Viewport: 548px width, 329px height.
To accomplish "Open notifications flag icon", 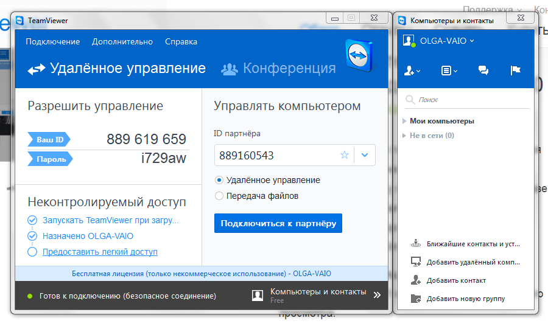I will point(516,71).
